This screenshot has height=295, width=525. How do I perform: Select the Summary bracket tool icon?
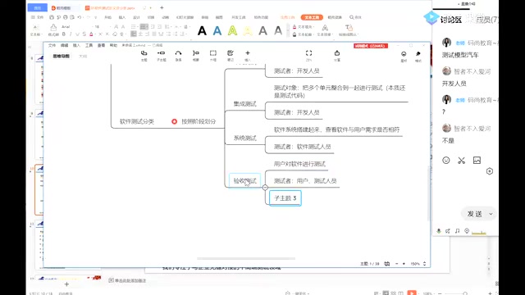(x=196, y=53)
